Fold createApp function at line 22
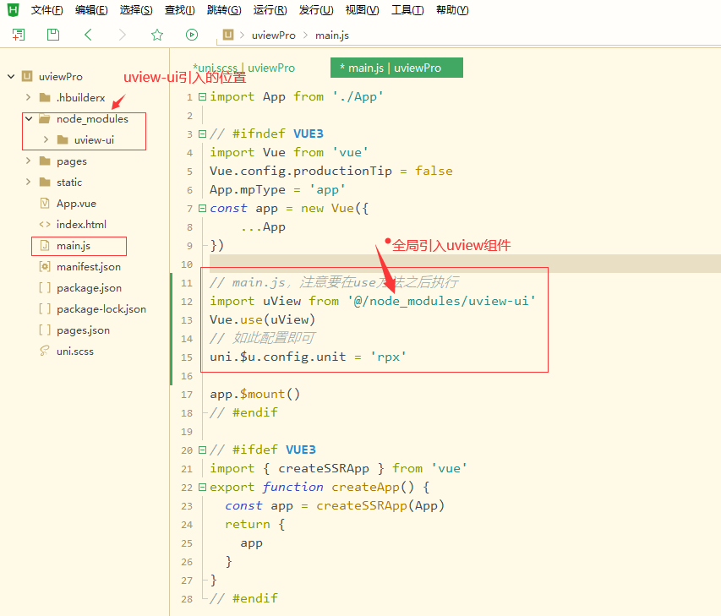This screenshot has height=616, width=721. pyautogui.click(x=202, y=488)
